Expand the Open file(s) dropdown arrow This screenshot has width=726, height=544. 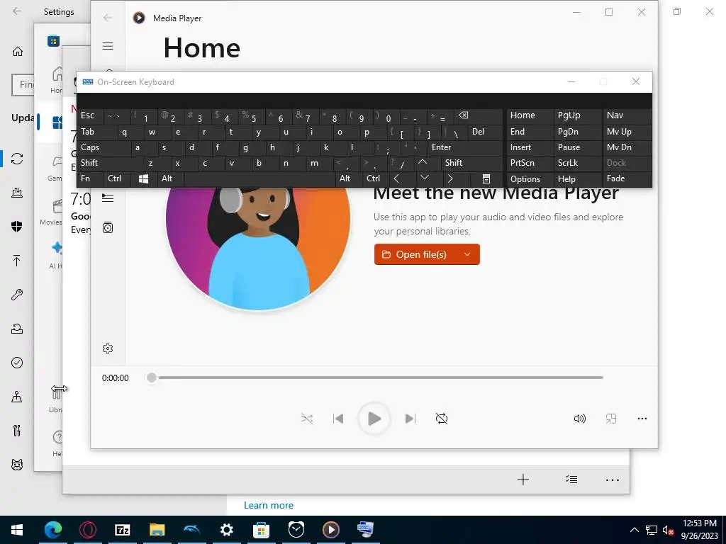pyautogui.click(x=467, y=254)
